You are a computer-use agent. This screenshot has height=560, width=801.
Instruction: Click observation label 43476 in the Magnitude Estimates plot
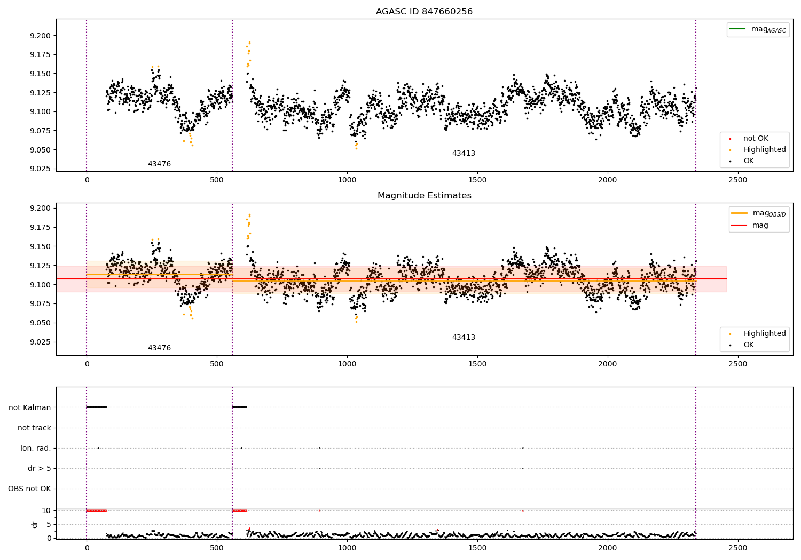click(159, 348)
